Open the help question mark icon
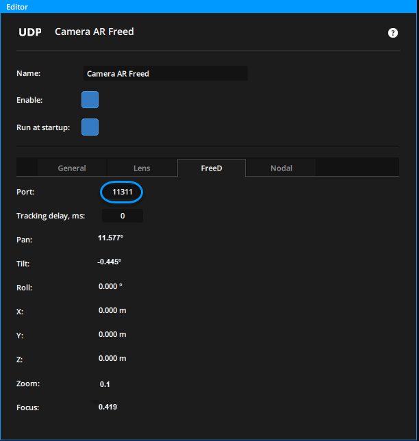The image size is (419, 441). (x=393, y=32)
